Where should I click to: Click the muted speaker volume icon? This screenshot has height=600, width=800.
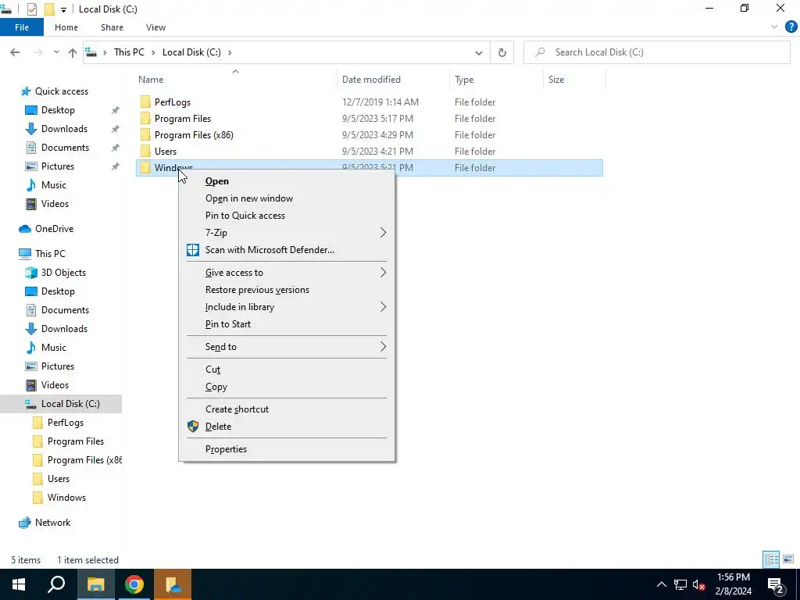(698, 584)
